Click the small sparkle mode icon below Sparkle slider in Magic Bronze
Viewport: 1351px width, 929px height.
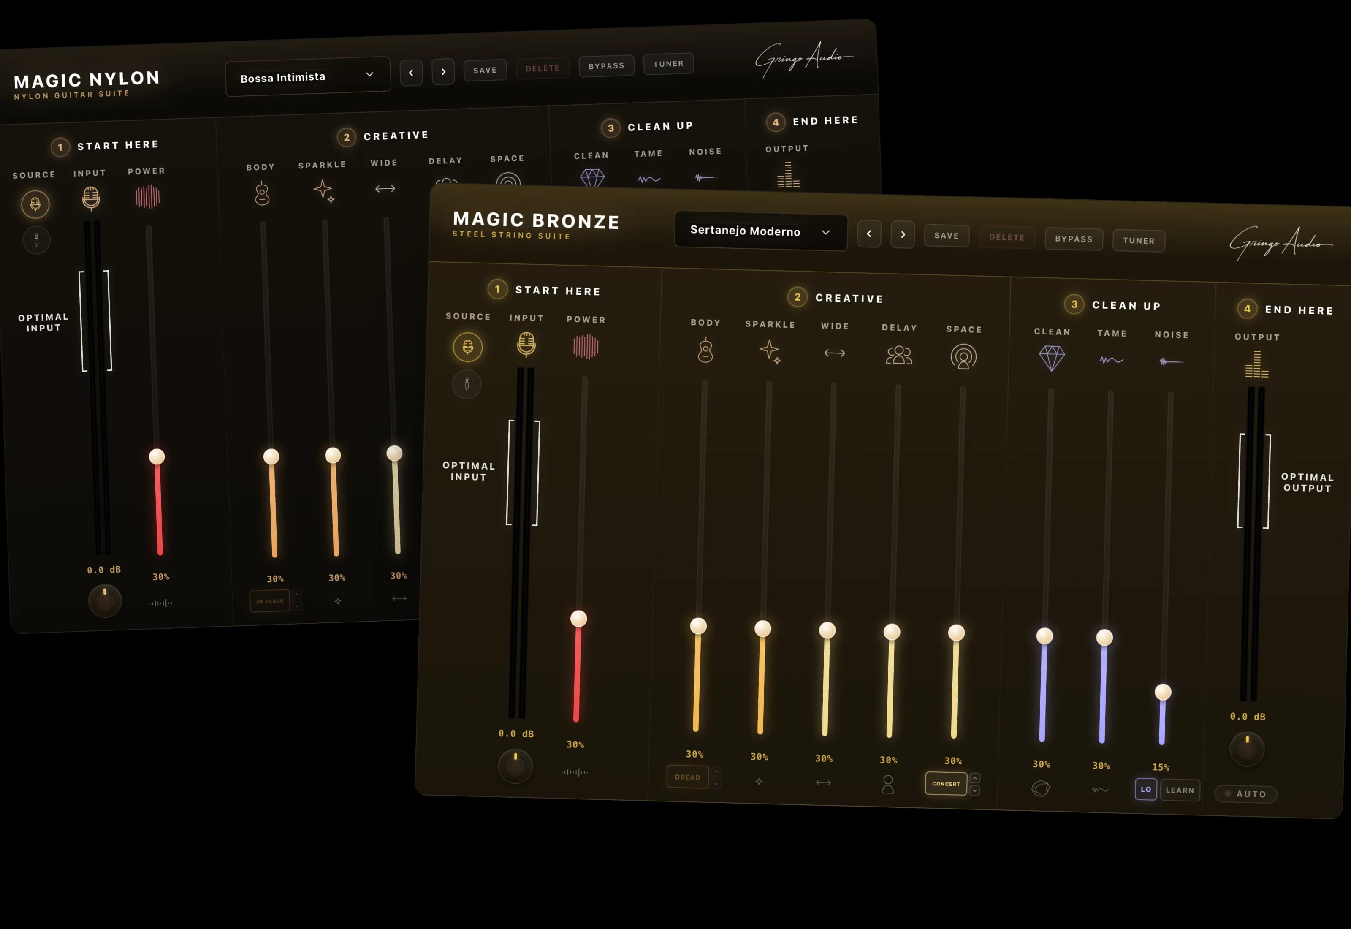759,781
